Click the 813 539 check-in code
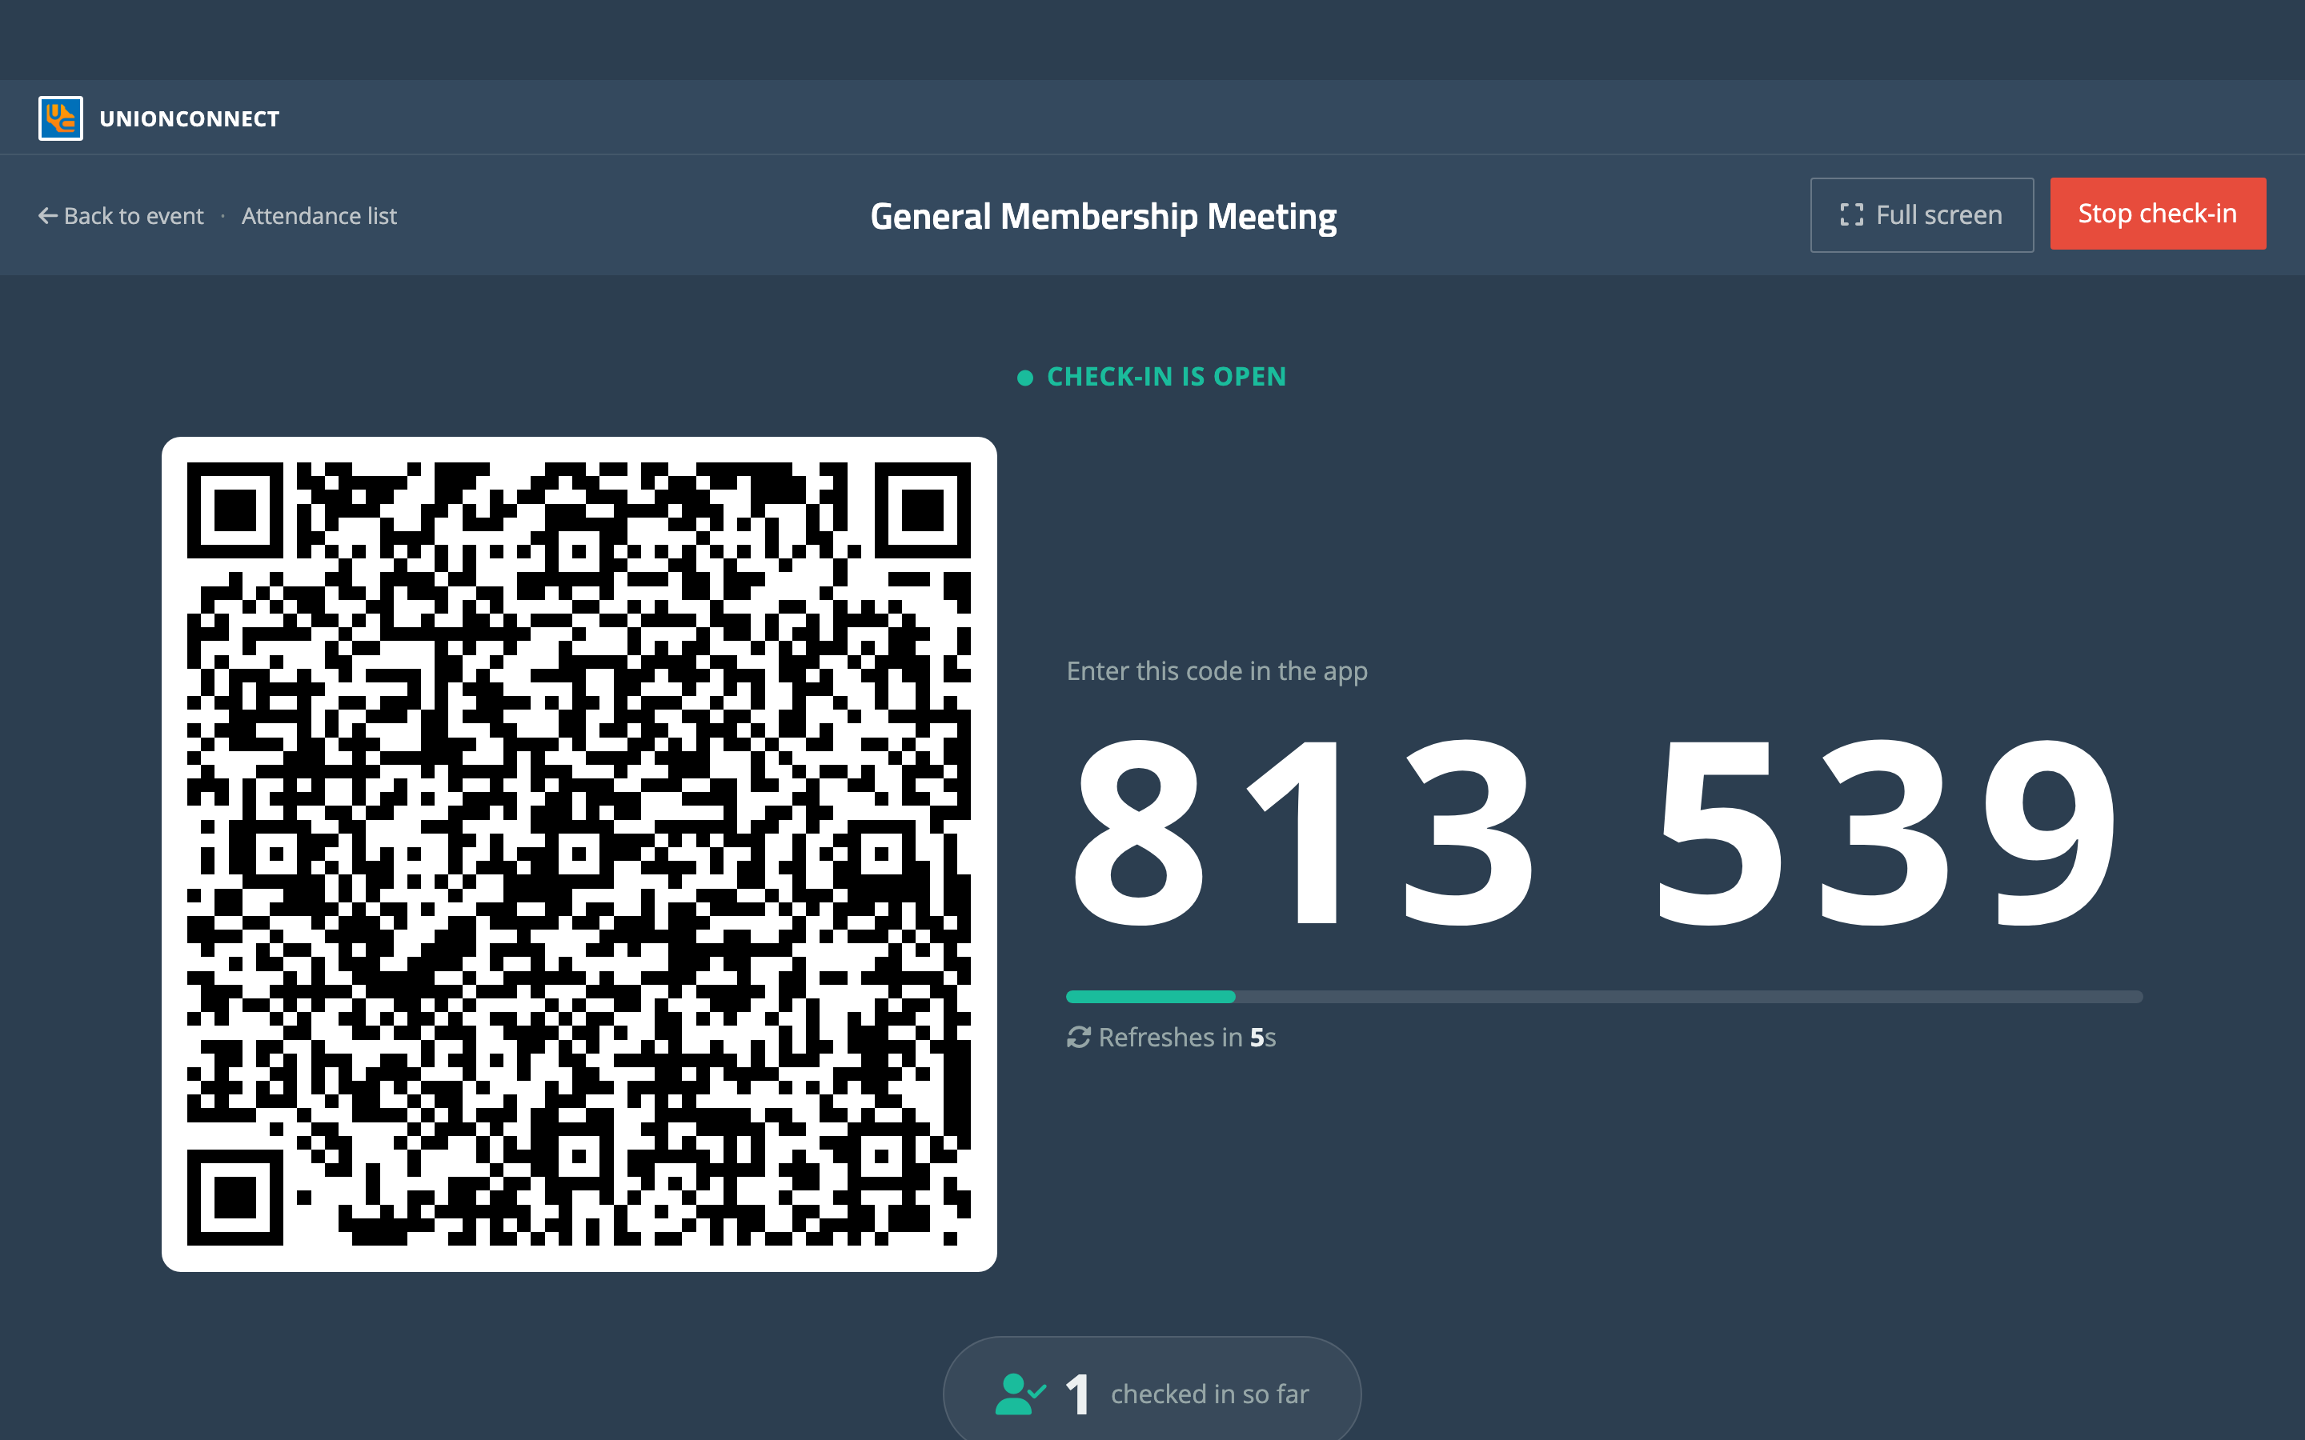The width and height of the screenshot is (2305, 1440). pyautogui.click(x=1594, y=832)
